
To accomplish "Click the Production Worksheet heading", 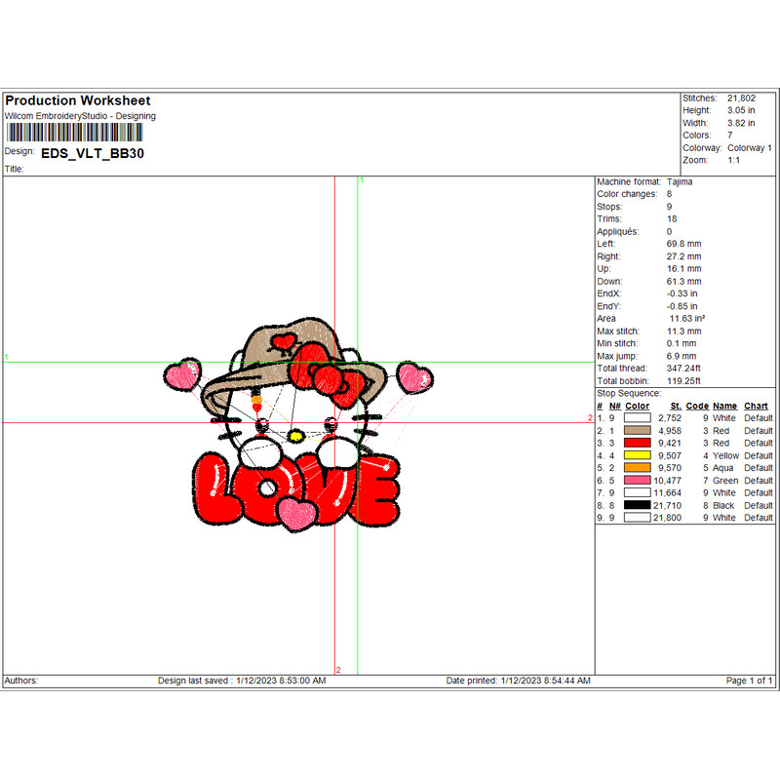I will pyautogui.click(x=78, y=100).
